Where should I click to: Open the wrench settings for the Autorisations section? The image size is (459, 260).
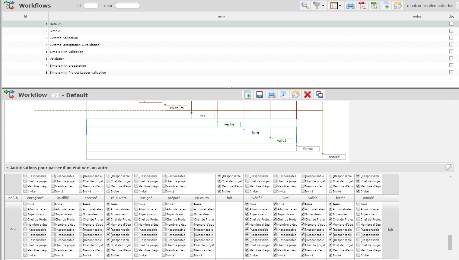point(449,168)
